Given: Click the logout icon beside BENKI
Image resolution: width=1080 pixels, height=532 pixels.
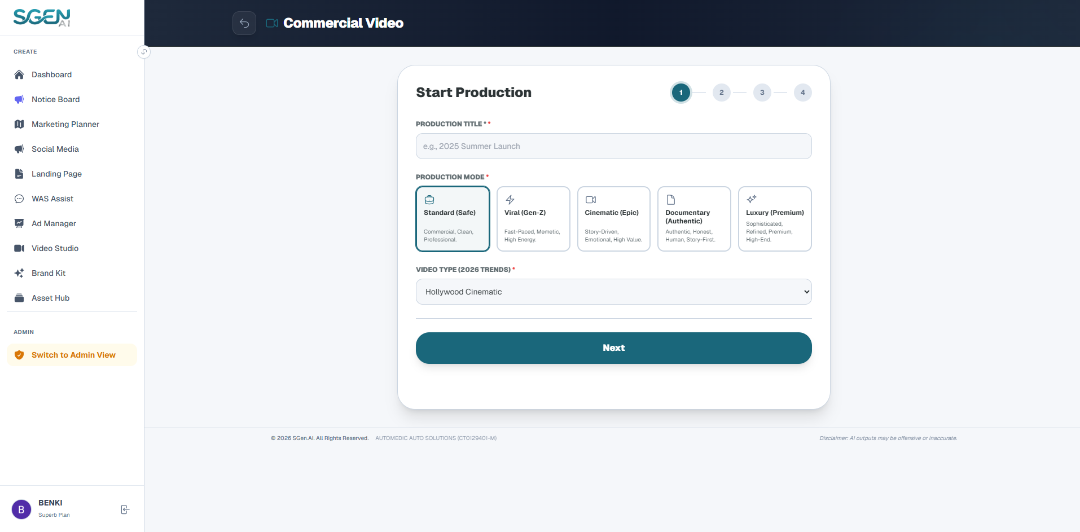Looking at the screenshot, I should click(x=125, y=509).
